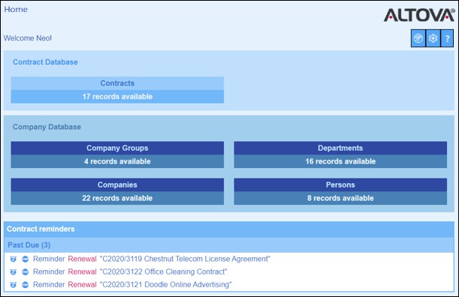Open the C2020/3121 Doodle Online Advertising link
This screenshot has width=459, height=297.
166,285
